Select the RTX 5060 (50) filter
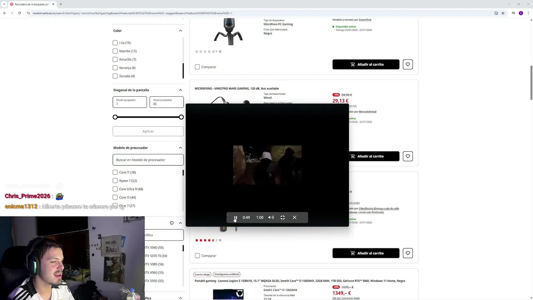 point(154,247)
